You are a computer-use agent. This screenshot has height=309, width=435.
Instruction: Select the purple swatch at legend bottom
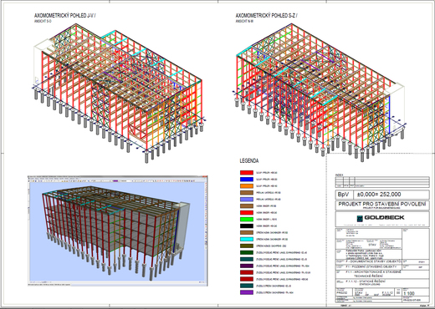[x=247, y=292]
